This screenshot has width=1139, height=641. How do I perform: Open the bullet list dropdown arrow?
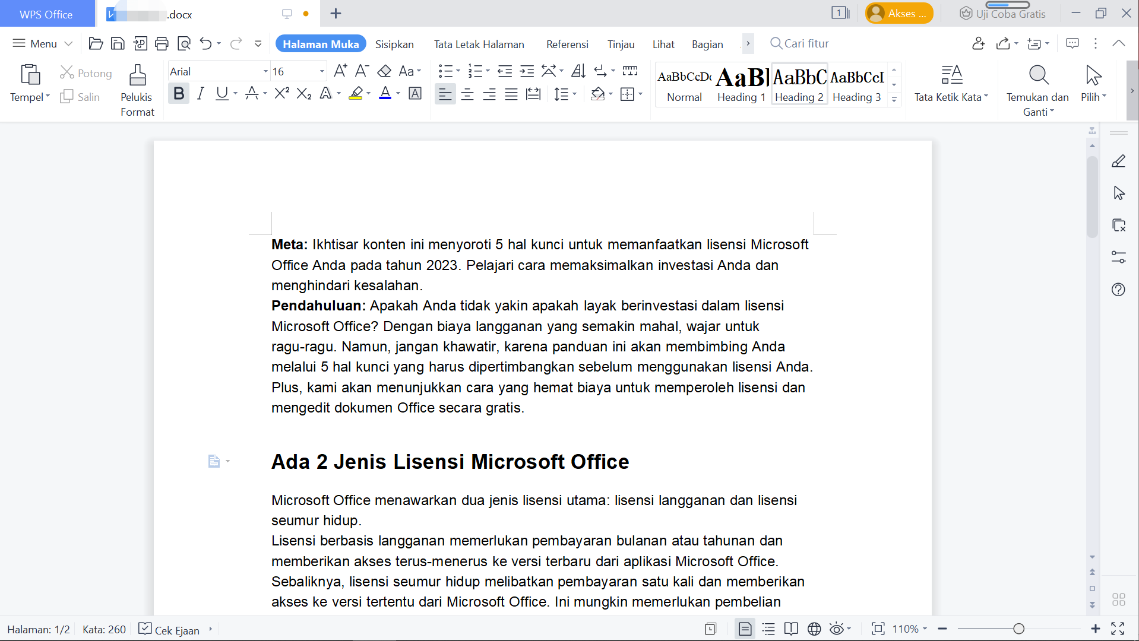[x=458, y=71]
